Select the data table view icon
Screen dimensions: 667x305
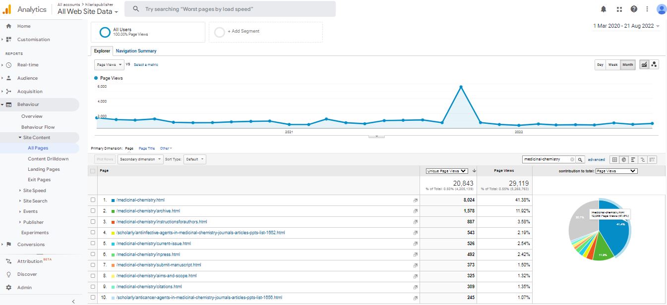coord(615,159)
